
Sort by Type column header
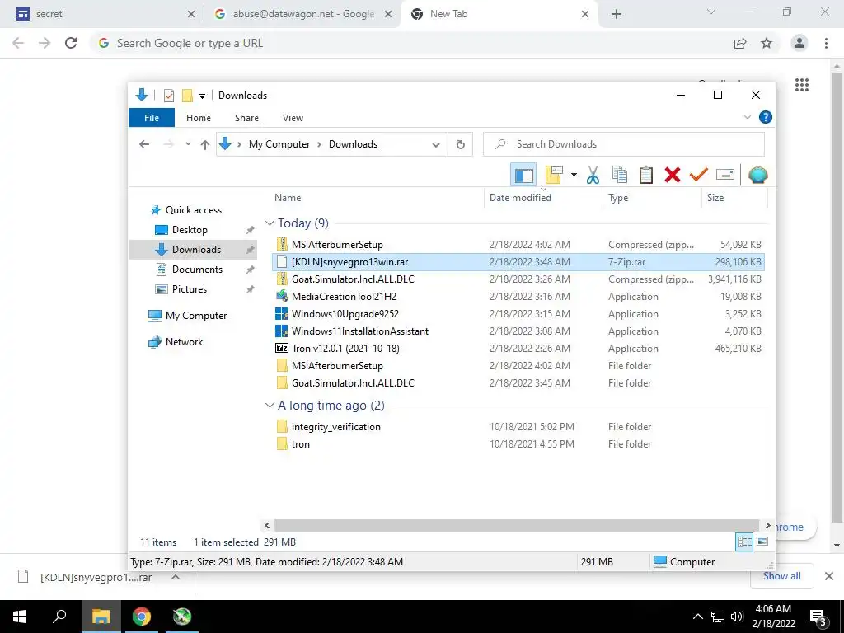[x=618, y=198]
